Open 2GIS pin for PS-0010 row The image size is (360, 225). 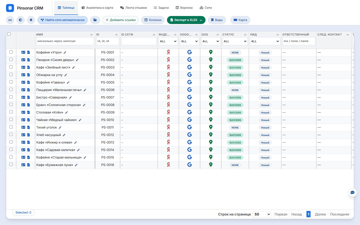[x=211, y=119]
